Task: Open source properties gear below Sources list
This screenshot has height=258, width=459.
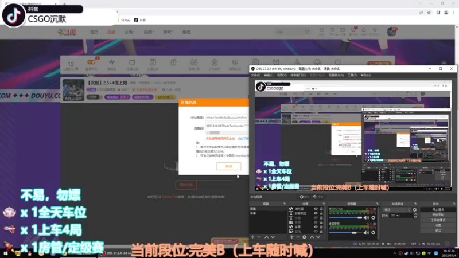Action: (x=305, y=237)
